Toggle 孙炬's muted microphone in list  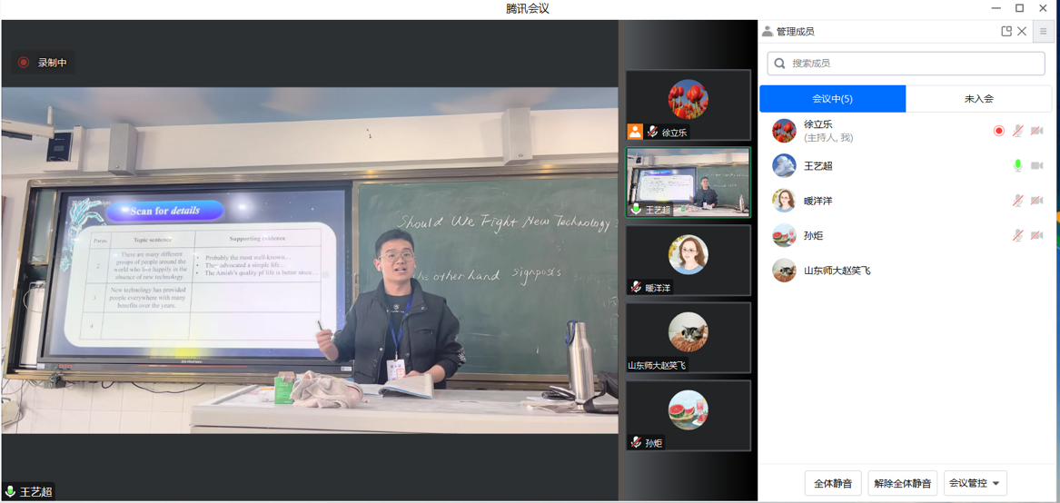[x=1018, y=235]
